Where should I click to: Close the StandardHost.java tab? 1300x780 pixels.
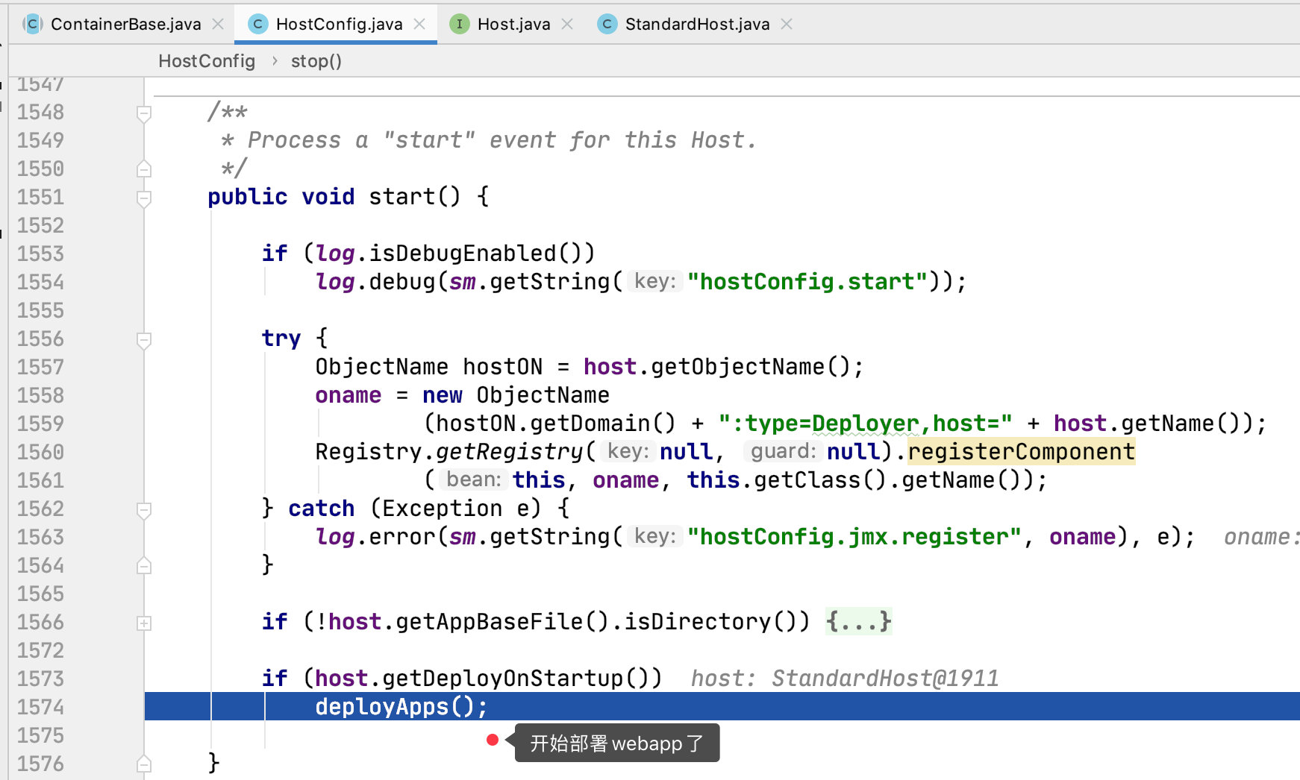(787, 24)
